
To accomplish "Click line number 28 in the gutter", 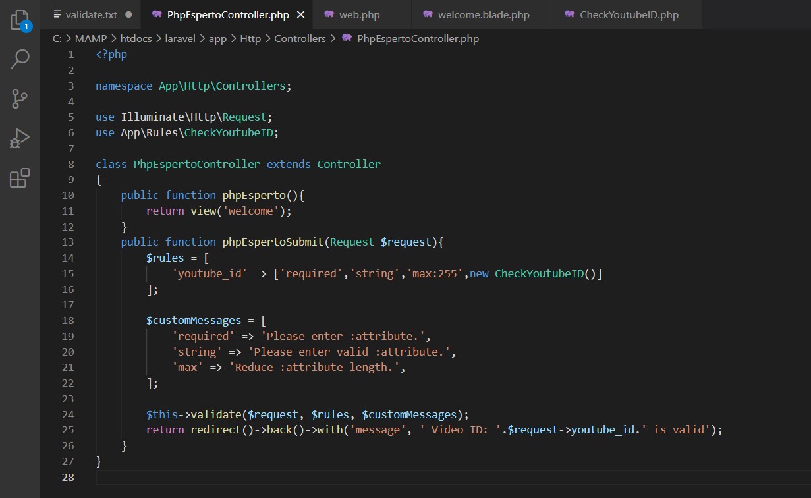I will click(68, 477).
